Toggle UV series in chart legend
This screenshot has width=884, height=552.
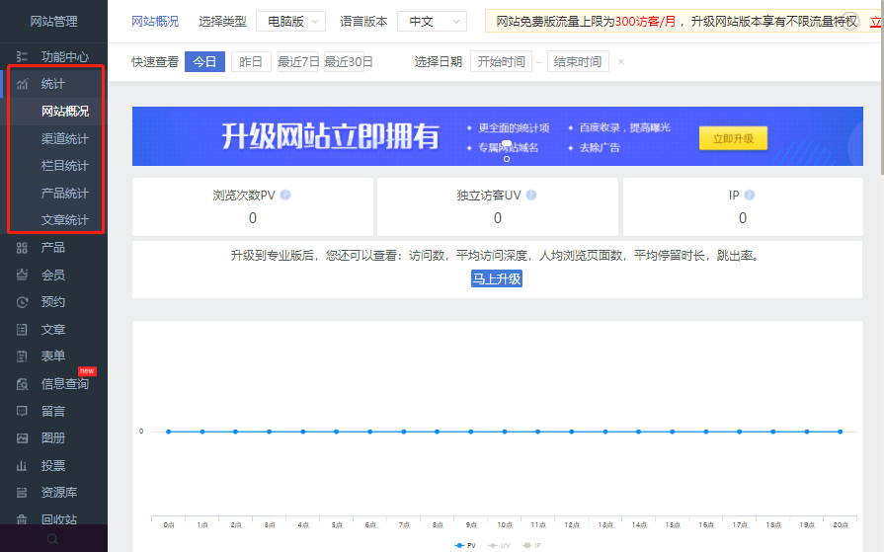coord(500,546)
